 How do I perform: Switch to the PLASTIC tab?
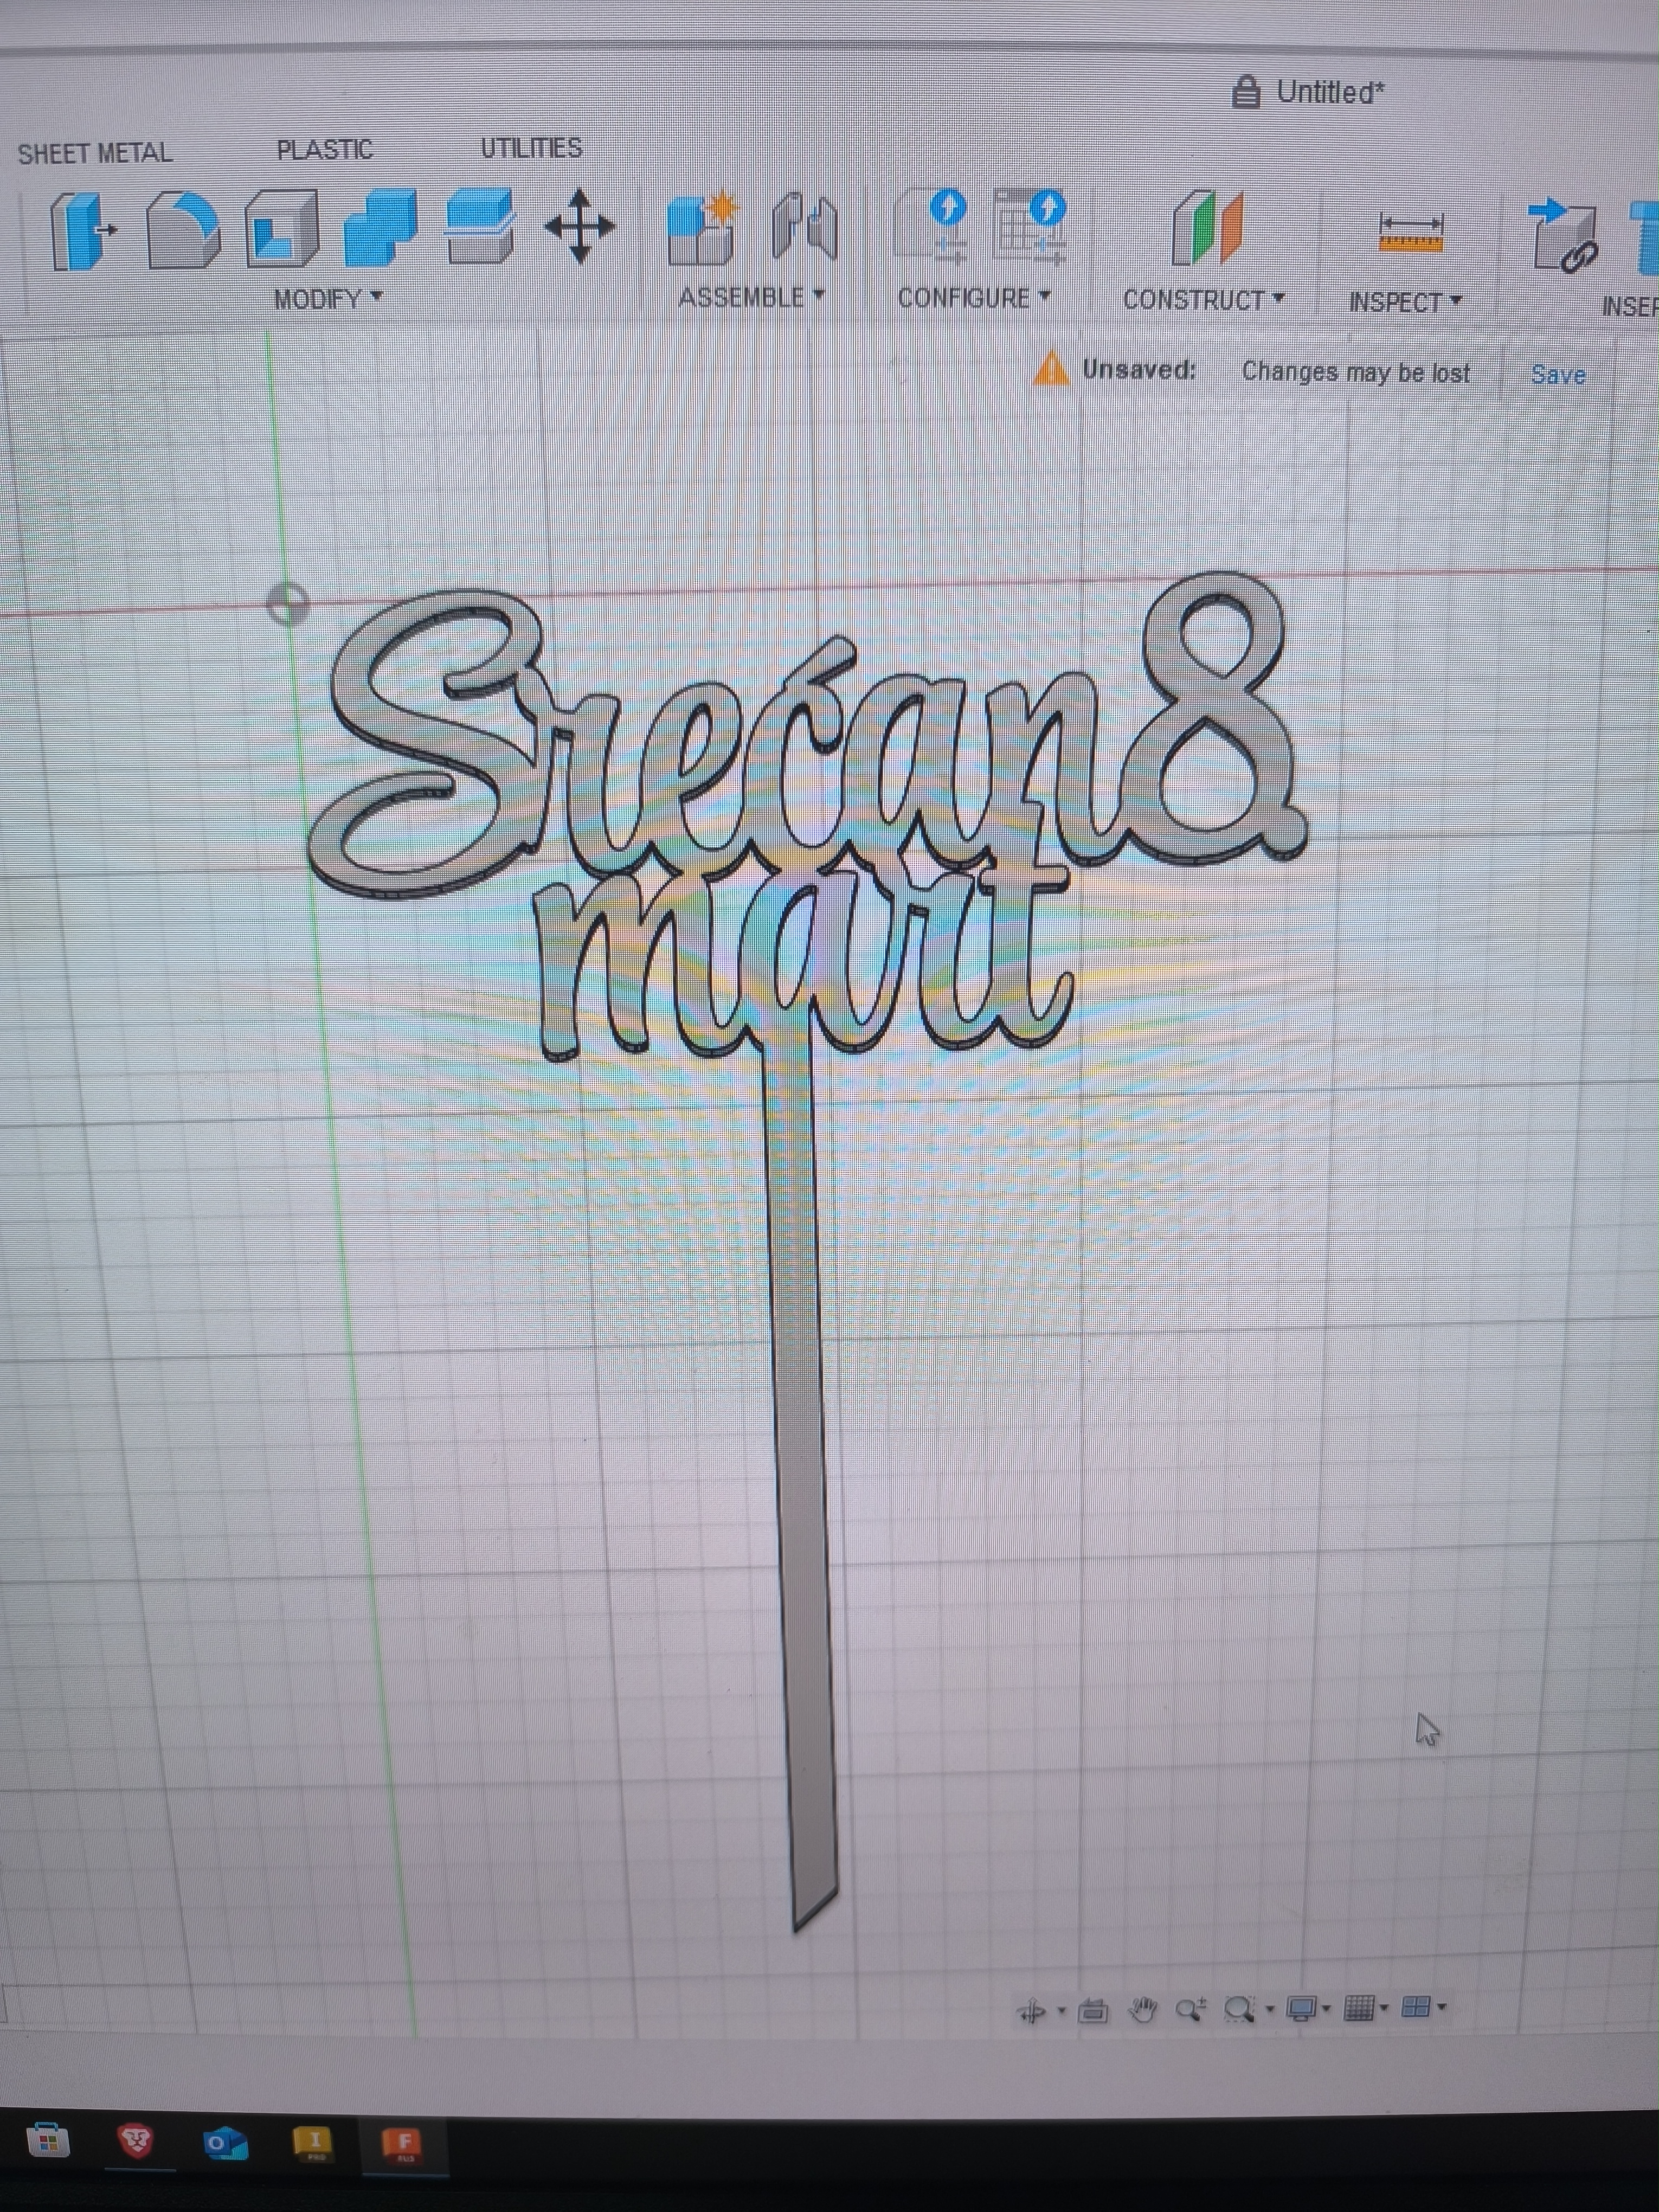coord(324,150)
